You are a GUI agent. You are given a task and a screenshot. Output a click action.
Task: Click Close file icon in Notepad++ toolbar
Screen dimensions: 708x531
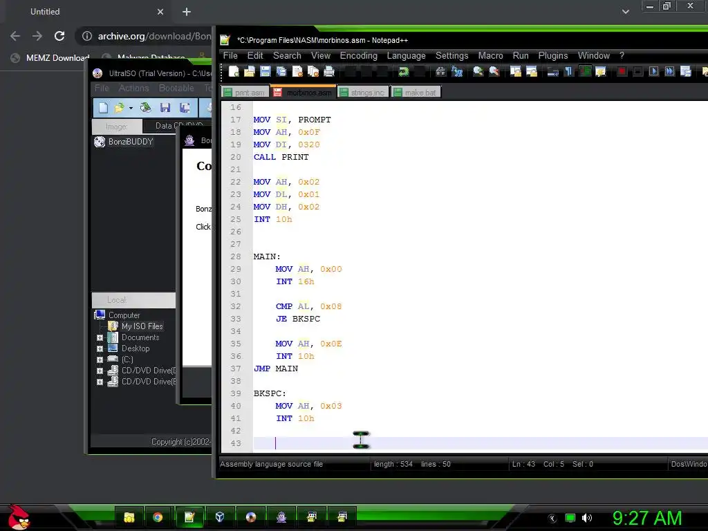coord(297,71)
